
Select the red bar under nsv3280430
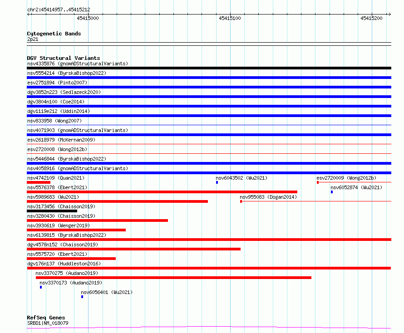98,220
